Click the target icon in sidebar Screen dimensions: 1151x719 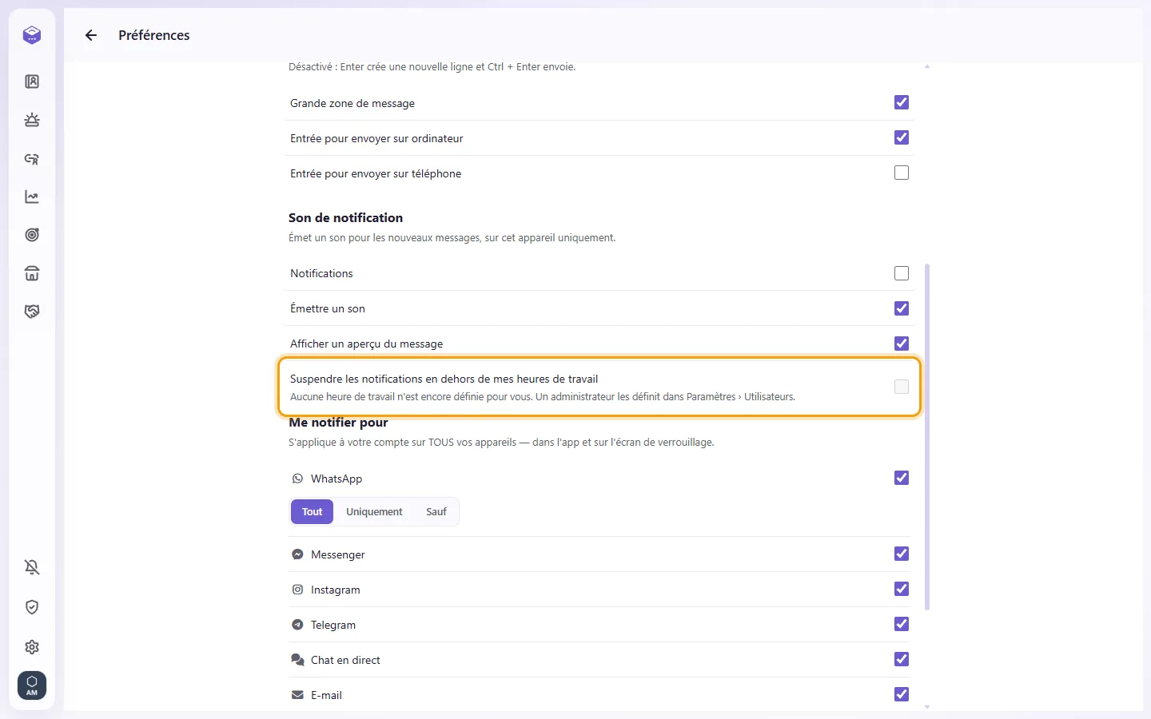tap(32, 235)
